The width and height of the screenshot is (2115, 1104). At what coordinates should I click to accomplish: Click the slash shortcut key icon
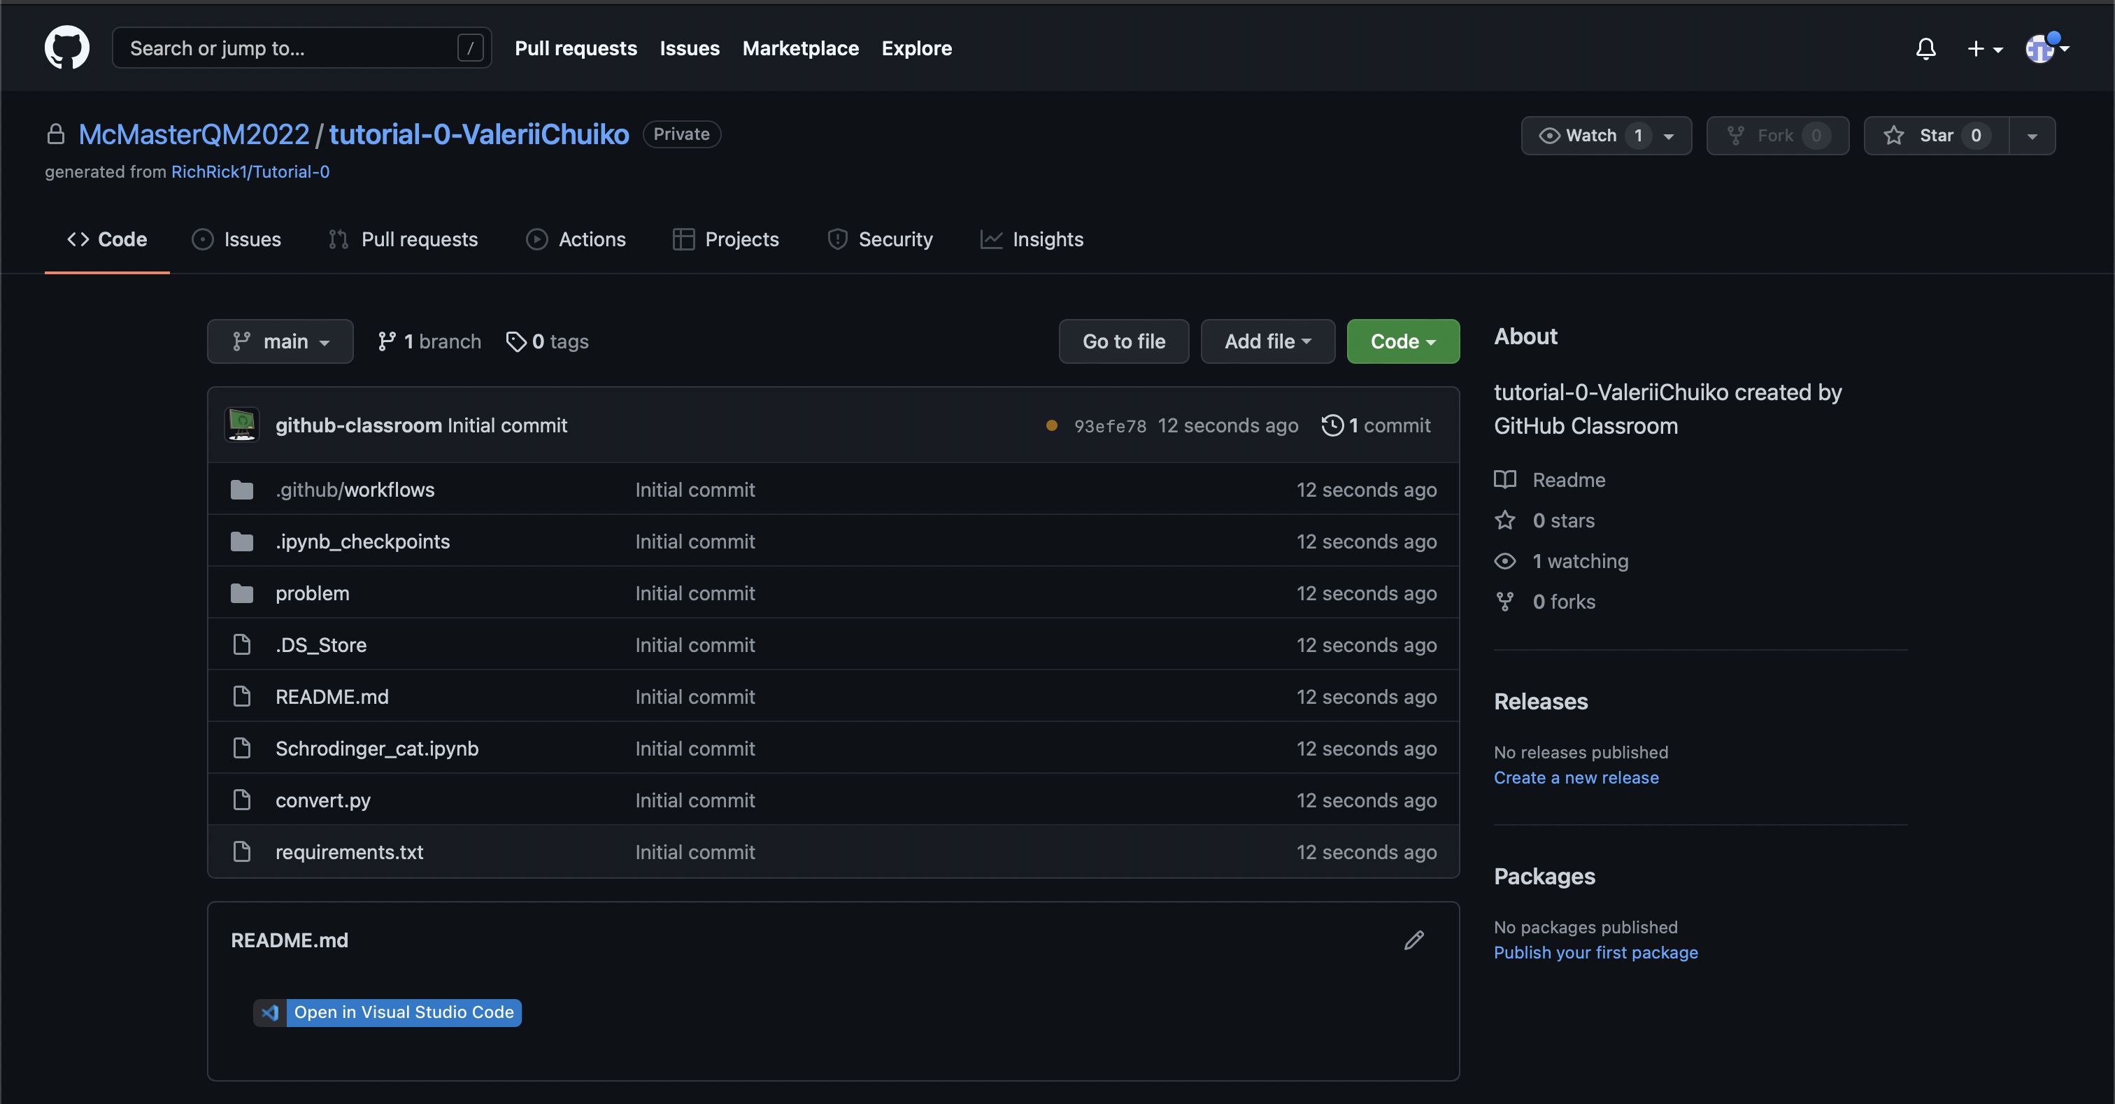point(469,48)
